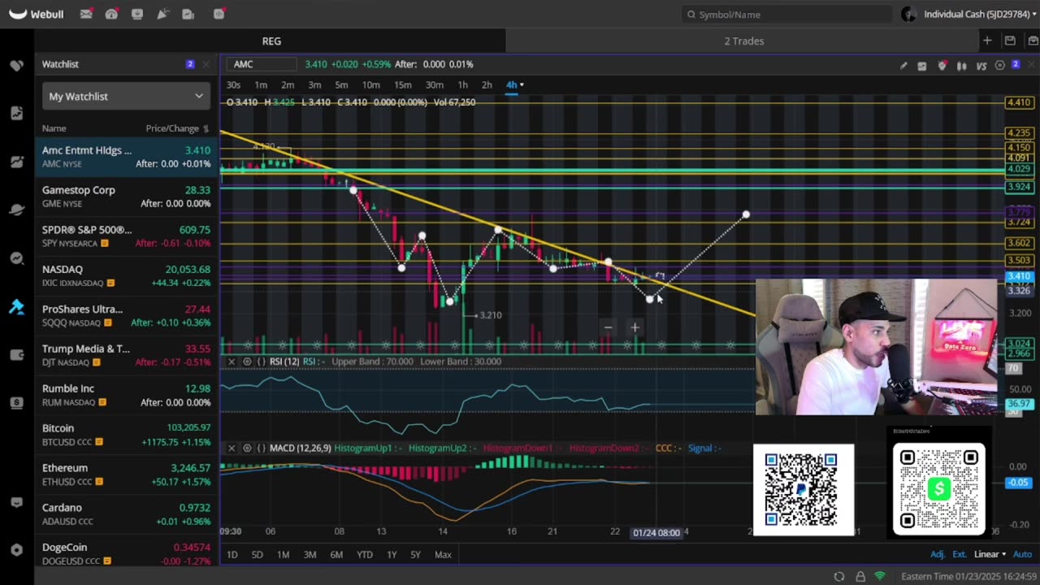Remove the RSI indicator with its X
Screen dimensions: 1040x585
click(232, 362)
